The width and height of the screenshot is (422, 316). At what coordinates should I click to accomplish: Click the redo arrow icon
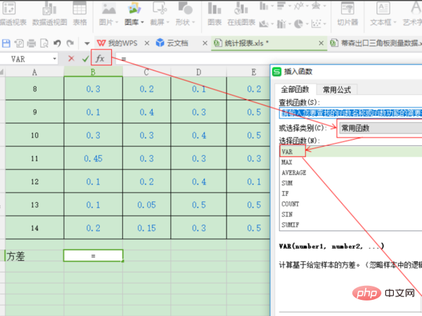[70, 43]
